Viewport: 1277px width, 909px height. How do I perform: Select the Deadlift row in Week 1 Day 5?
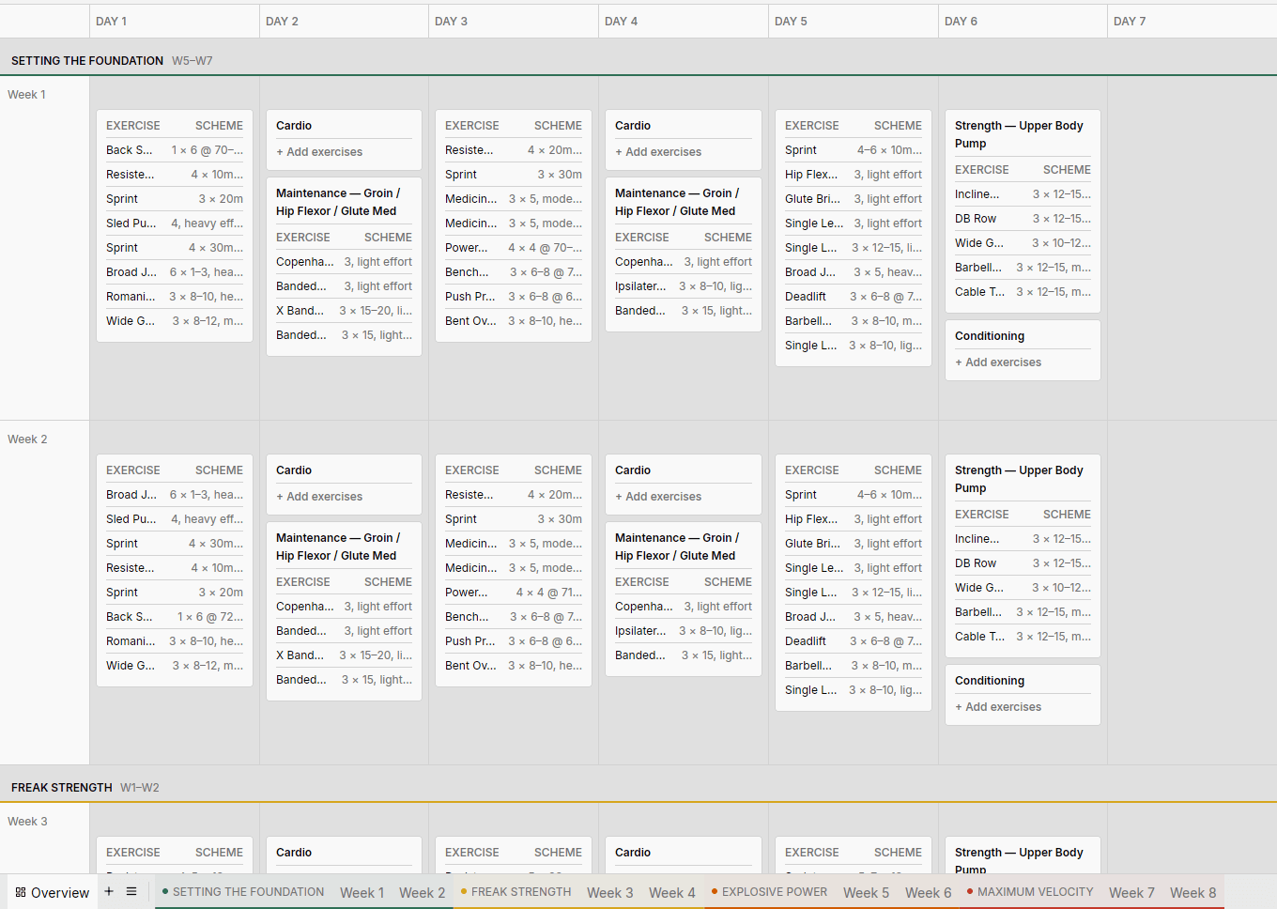(x=854, y=297)
